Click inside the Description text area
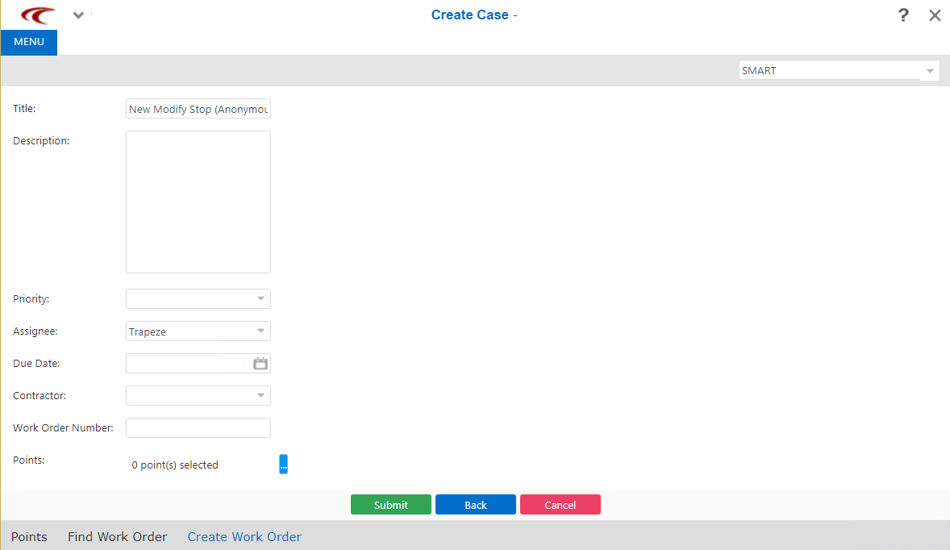 click(198, 202)
